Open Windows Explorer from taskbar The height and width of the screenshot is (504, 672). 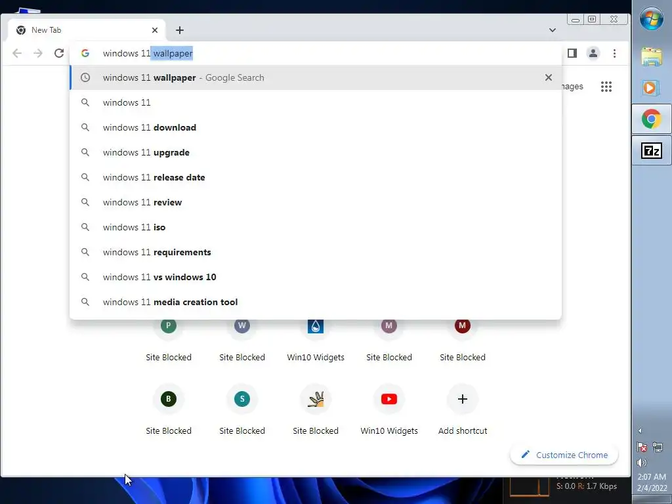tap(652, 56)
